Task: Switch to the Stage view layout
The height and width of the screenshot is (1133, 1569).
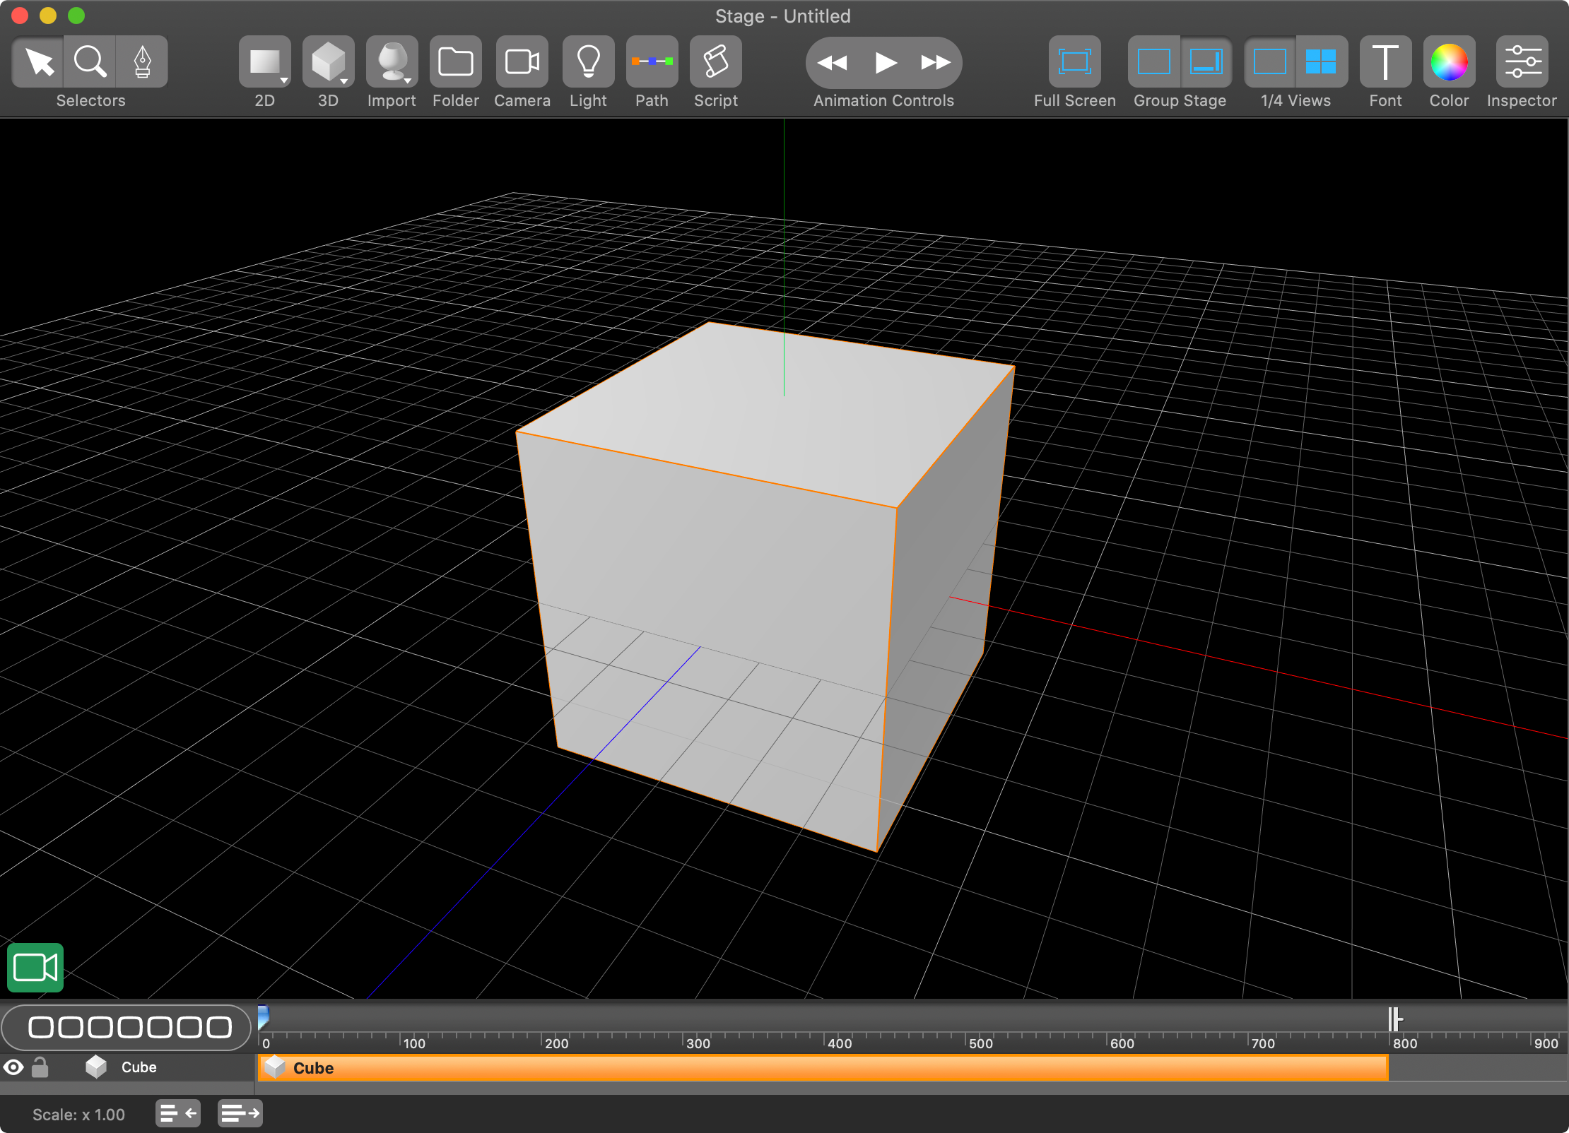Action: pyautogui.click(x=1206, y=62)
